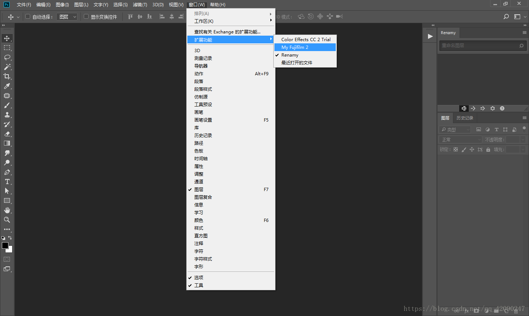Viewport: 529px width, 316px height.
Task: Select the Gradient tool
Action: [7, 143]
